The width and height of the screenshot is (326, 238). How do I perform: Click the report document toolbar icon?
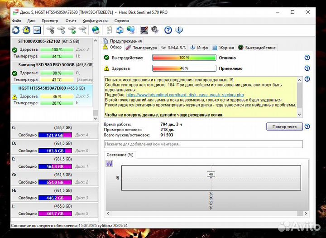pos(109,30)
